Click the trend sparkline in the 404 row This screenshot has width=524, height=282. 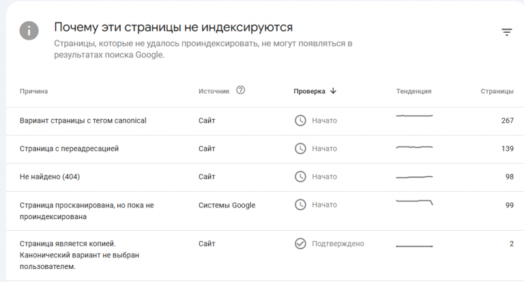(414, 177)
